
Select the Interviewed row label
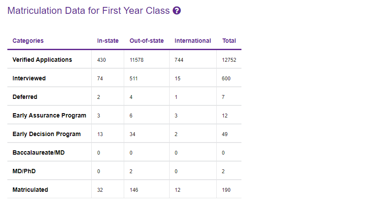pyautogui.click(x=29, y=78)
